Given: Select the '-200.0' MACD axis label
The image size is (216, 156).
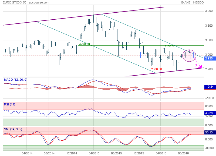Looking at the screenshot, I should point(210,98).
